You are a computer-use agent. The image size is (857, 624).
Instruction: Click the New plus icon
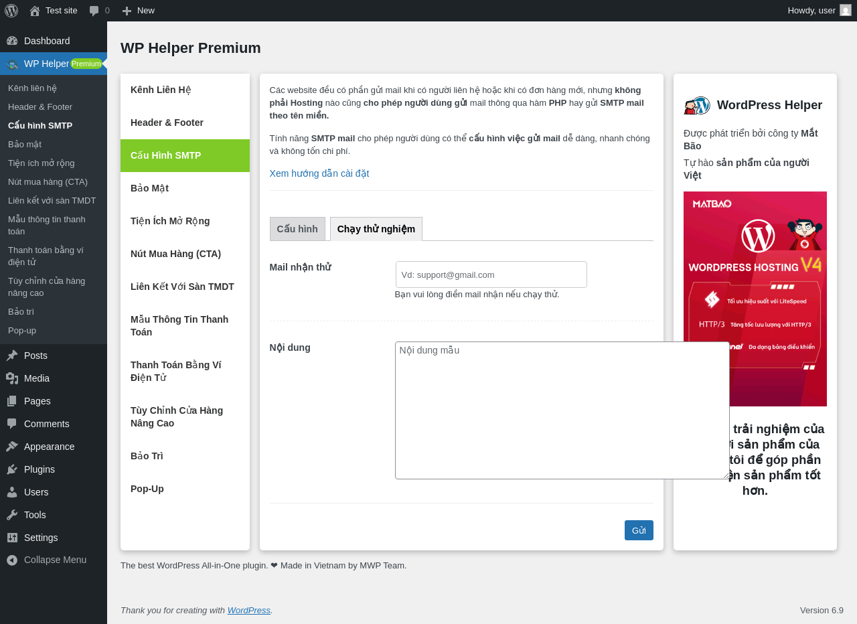click(x=127, y=11)
